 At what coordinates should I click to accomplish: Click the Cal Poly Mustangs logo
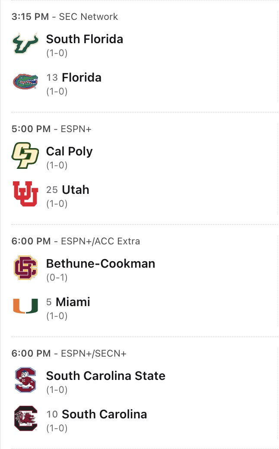tap(25, 155)
